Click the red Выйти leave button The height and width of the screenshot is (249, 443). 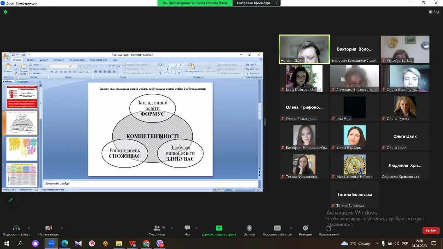(x=431, y=231)
